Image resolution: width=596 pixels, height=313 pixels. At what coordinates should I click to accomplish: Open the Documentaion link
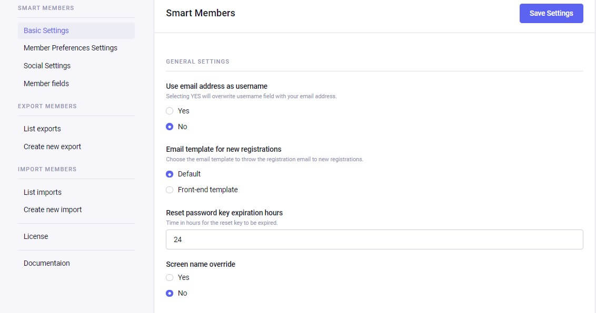point(46,263)
